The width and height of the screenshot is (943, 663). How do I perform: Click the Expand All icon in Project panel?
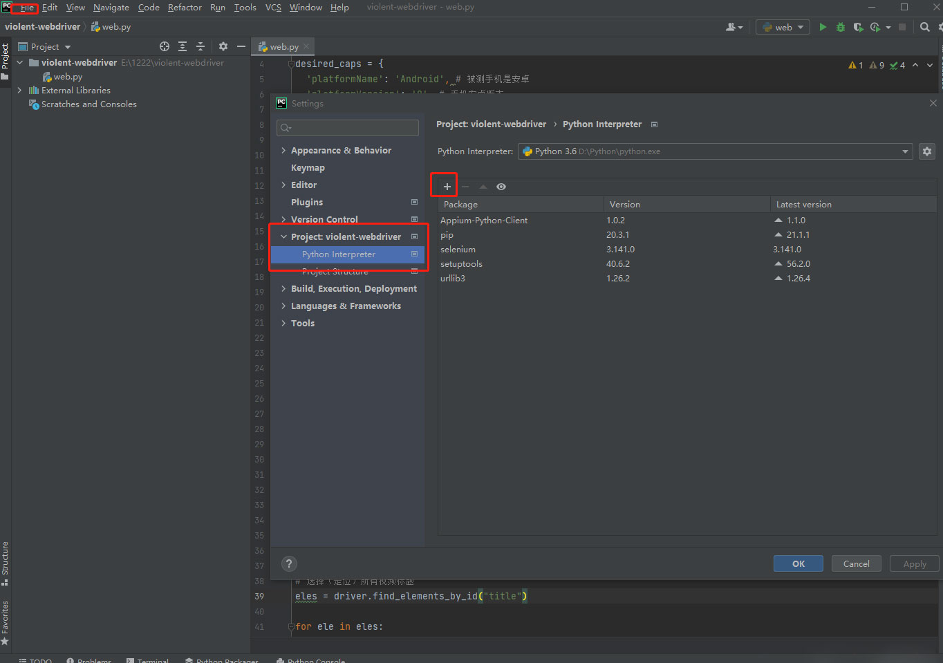(183, 46)
